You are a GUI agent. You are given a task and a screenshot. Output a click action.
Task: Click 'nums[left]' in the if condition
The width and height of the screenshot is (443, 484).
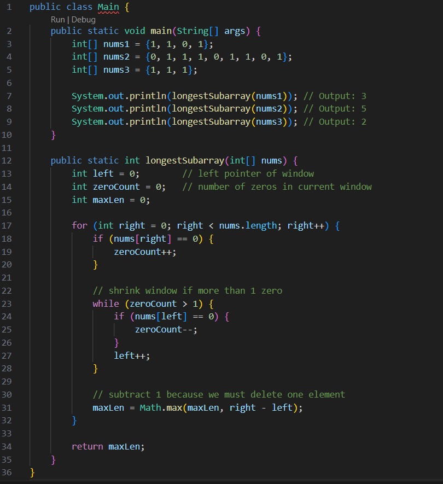[x=161, y=317]
